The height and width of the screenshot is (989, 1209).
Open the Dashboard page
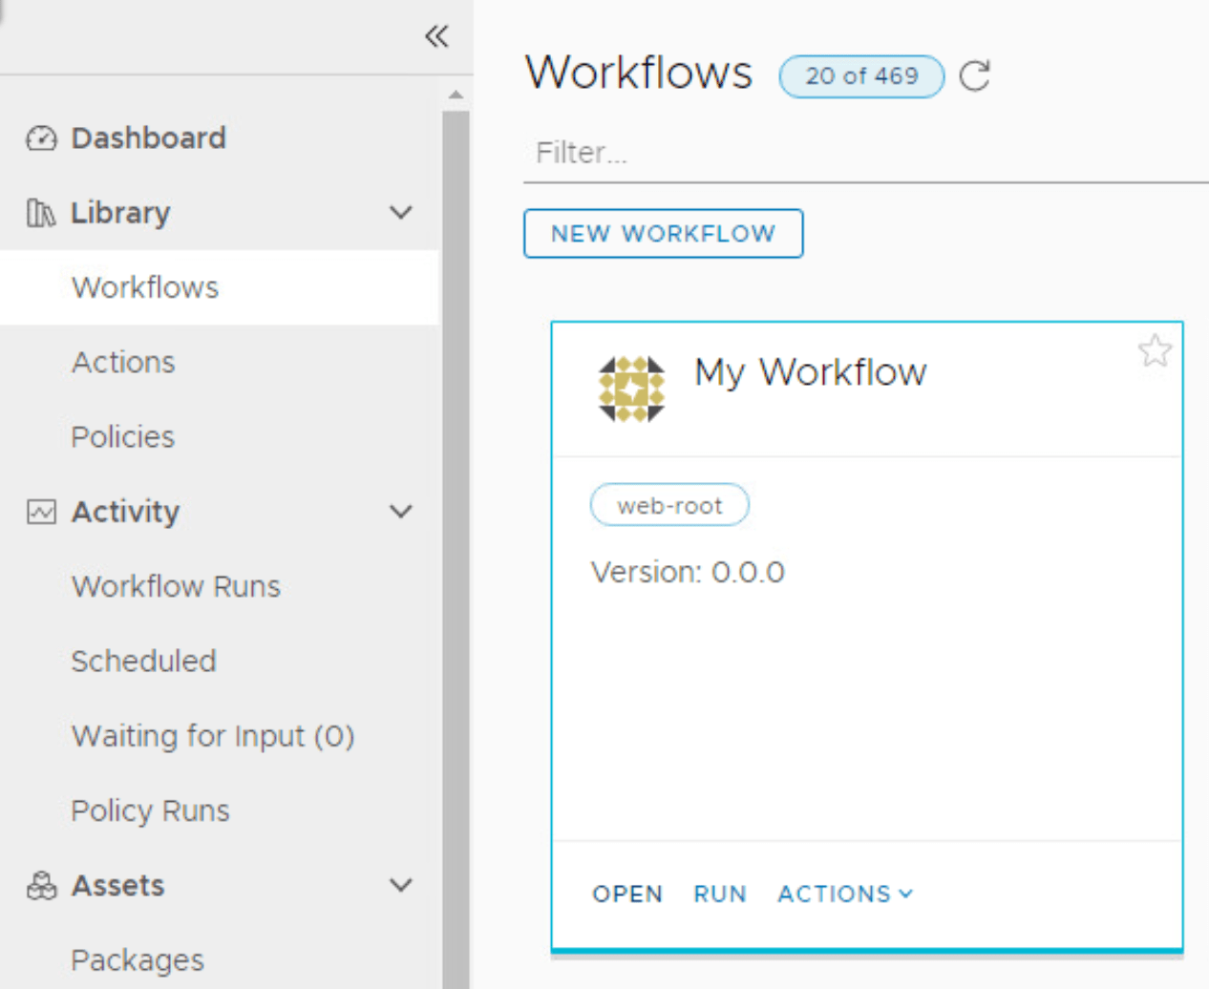point(148,138)
